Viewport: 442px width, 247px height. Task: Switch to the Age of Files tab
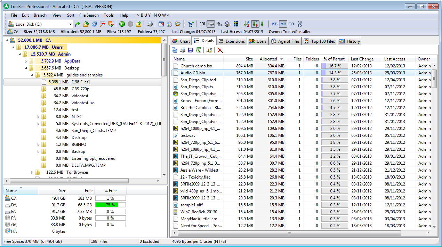[x=285, y=41]
